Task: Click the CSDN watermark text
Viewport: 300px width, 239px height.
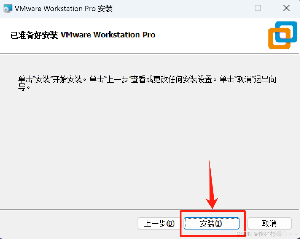Action: (x=267, y=234)
